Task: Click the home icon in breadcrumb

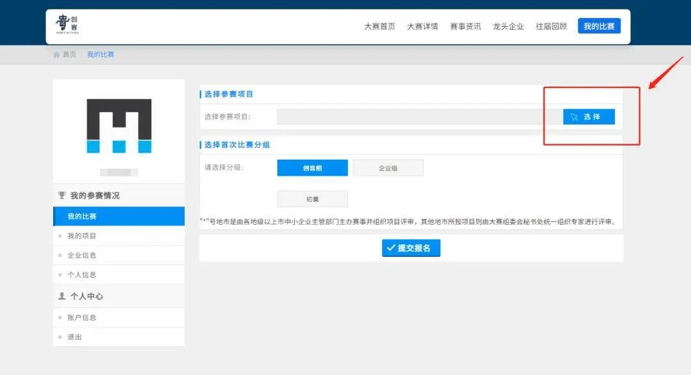Action: pos(56,55)
